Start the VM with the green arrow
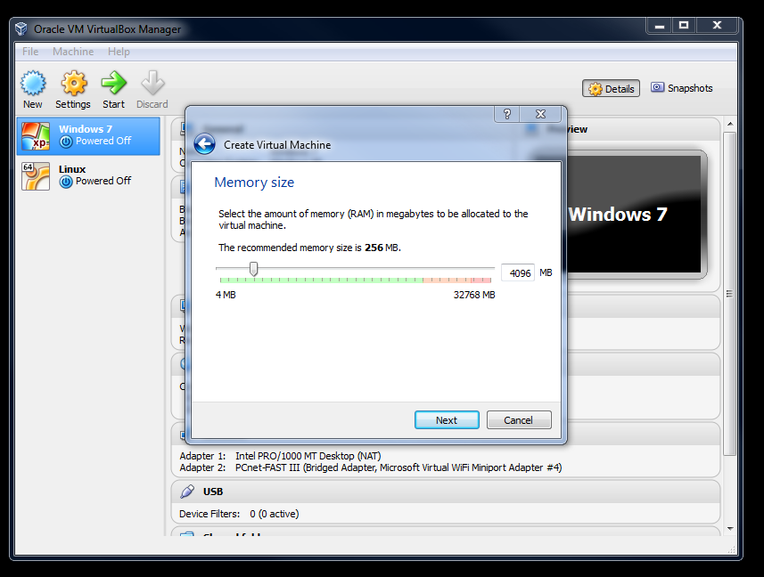This screenshot has height=577, width=764. pos(113,83)
